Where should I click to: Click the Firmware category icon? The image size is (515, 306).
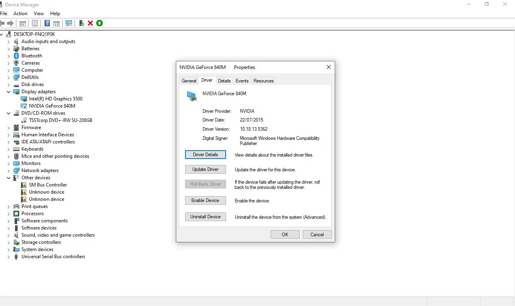click(16, 127)
